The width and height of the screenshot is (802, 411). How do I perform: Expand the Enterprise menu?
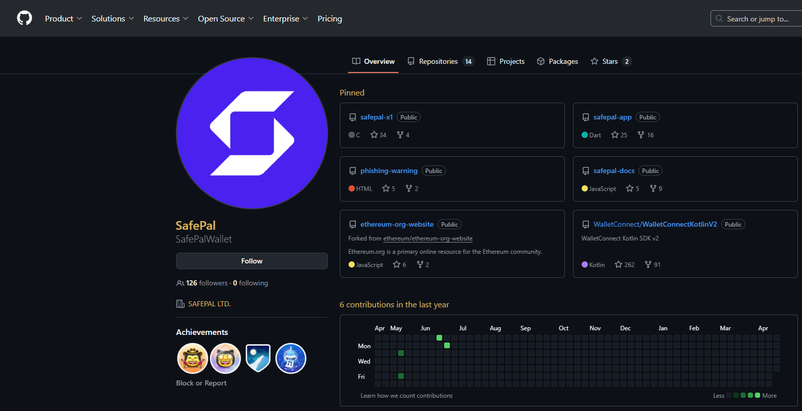286,18
